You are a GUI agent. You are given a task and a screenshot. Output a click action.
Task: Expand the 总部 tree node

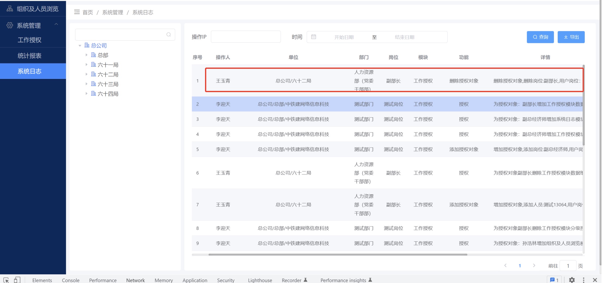coord(86,55)
